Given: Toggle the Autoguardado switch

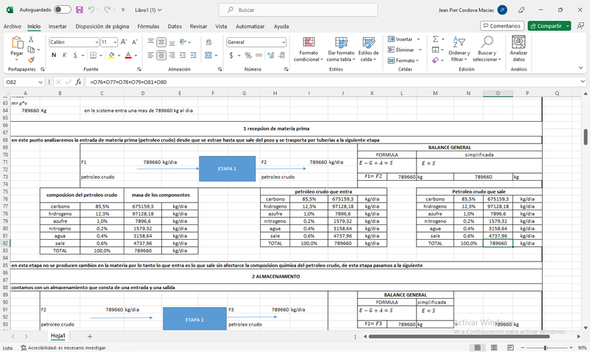Looking at the screenshot, I should (x=63, y=10).
